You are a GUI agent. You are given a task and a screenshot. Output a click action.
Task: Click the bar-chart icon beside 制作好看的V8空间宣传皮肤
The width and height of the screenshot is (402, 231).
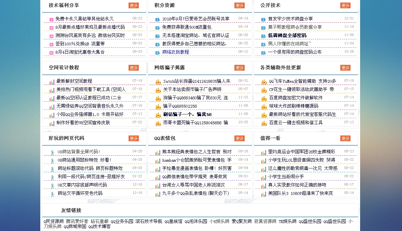[52, 123]
